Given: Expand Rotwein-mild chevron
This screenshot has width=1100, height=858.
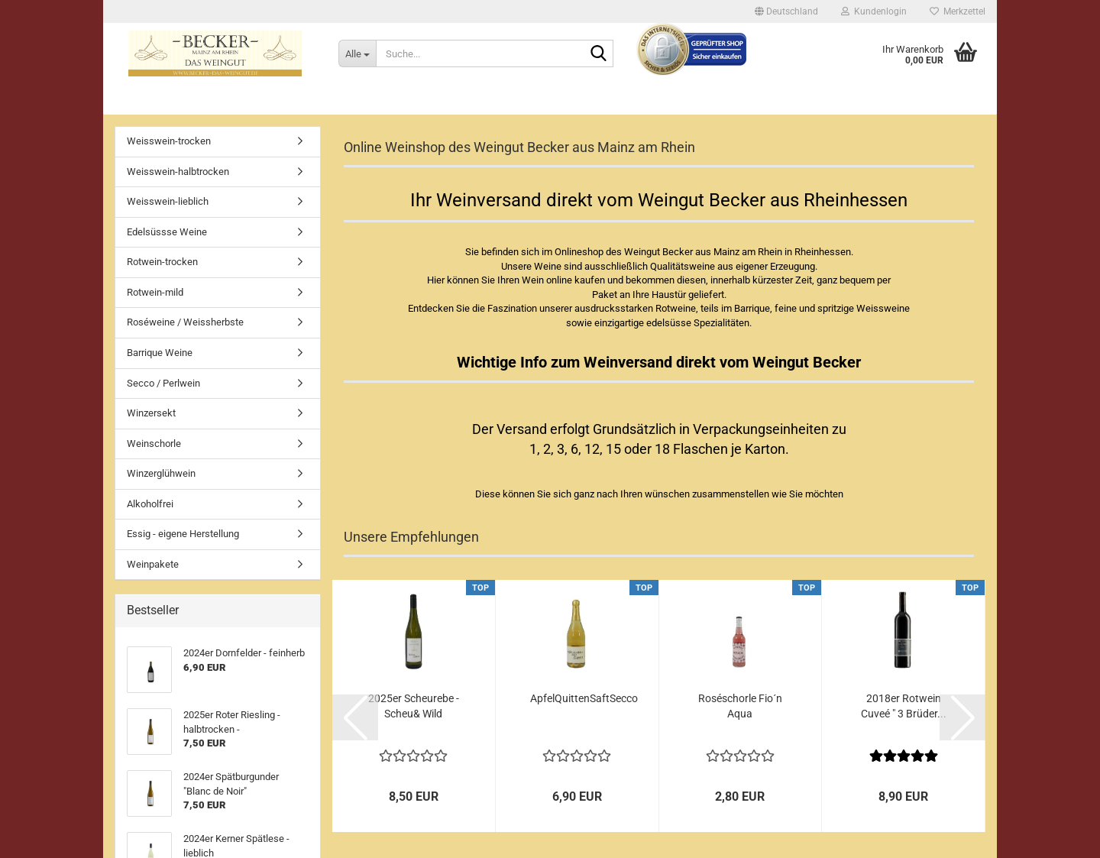Looking at the screenshot, I should pyautogui.click(x=299, y=293).
